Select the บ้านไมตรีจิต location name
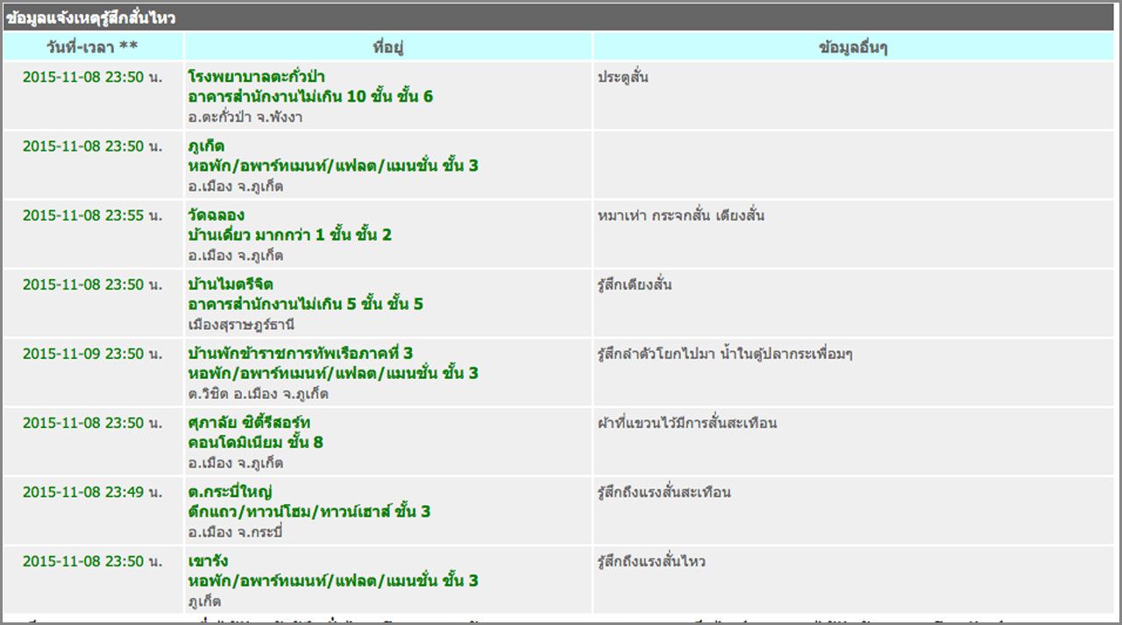Viewport: 1122px width, 625px height. (x=231, y=284)
